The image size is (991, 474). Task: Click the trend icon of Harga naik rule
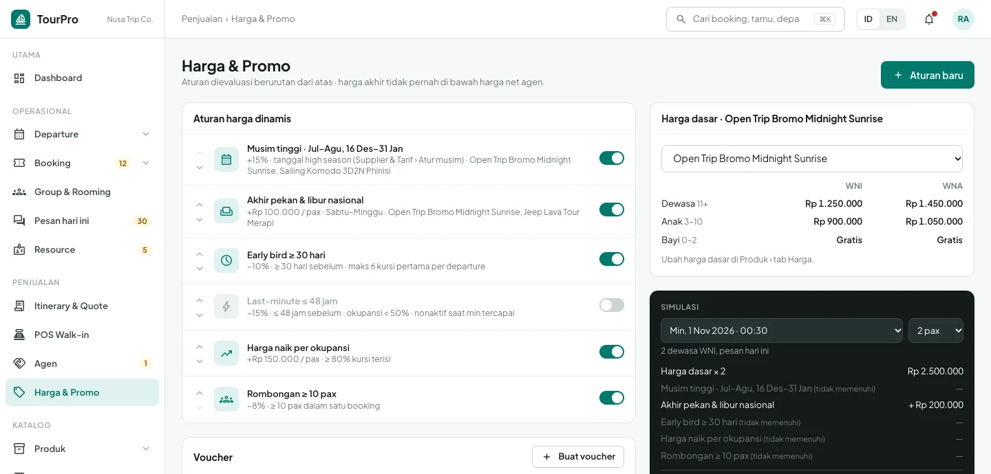point(226,353)
